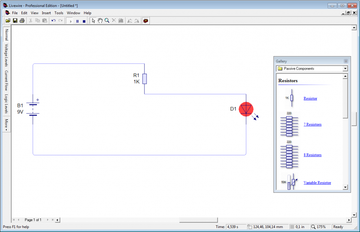Open the component Gallery toolbox icon
The height and width of the screenshot is (232, 360).
[146, 21]
